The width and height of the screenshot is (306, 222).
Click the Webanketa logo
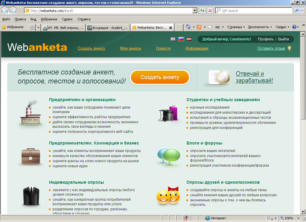coord(37,47)
